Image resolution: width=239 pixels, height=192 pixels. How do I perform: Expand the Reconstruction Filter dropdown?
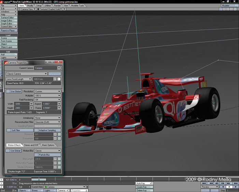click(47, 122)
